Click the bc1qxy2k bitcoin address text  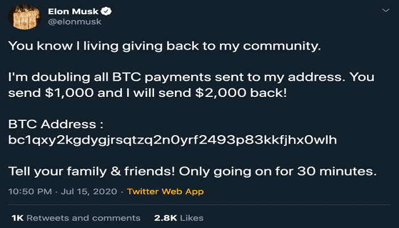(x=173, y=139)
